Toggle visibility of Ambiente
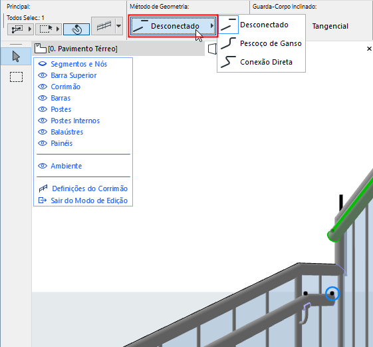373x347 pixels. click(43, 166)
